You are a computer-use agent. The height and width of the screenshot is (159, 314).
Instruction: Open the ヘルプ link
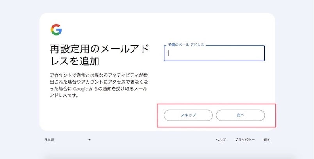click(221, 140)
